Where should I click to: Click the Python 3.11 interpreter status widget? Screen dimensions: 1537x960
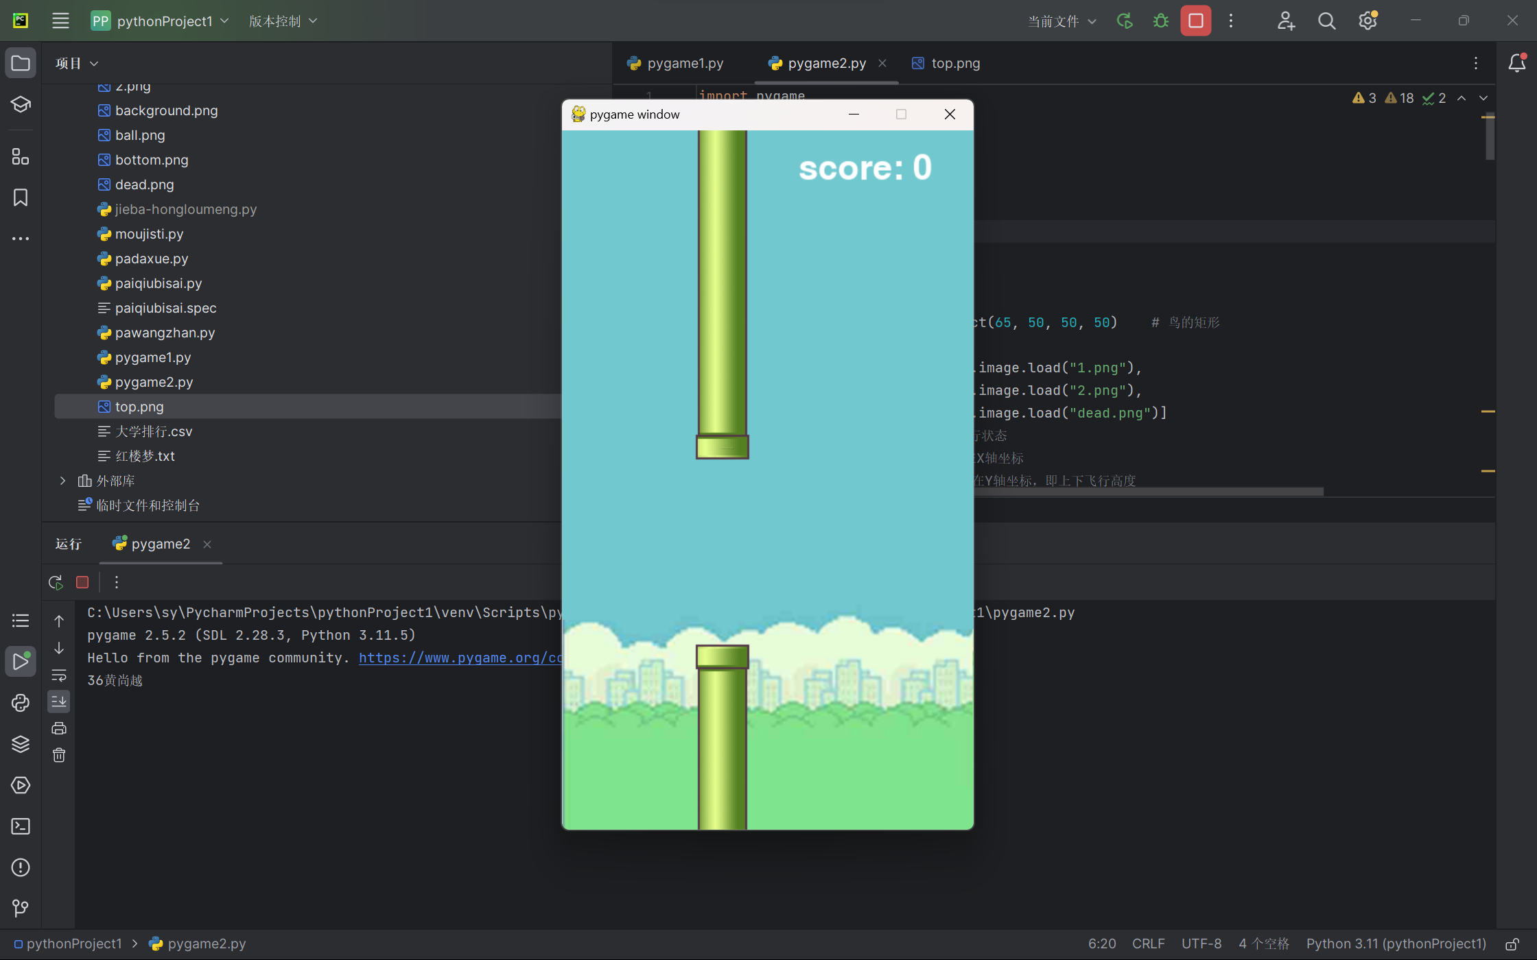click(1396, 944)
